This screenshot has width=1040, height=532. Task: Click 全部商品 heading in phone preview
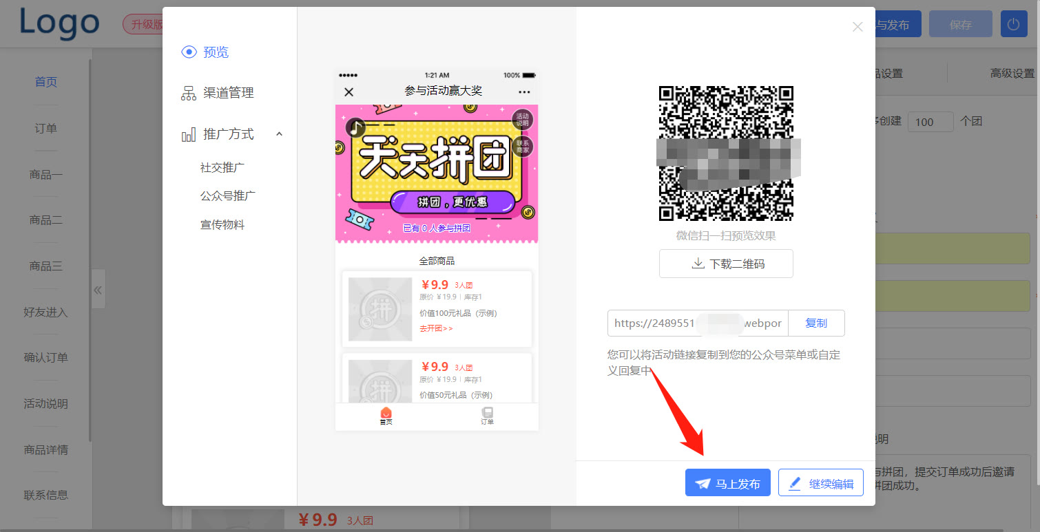pos(437,261)
